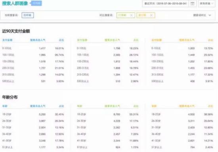
Task: Click blue 占比 header in payment table
Action: pos(61,40)
